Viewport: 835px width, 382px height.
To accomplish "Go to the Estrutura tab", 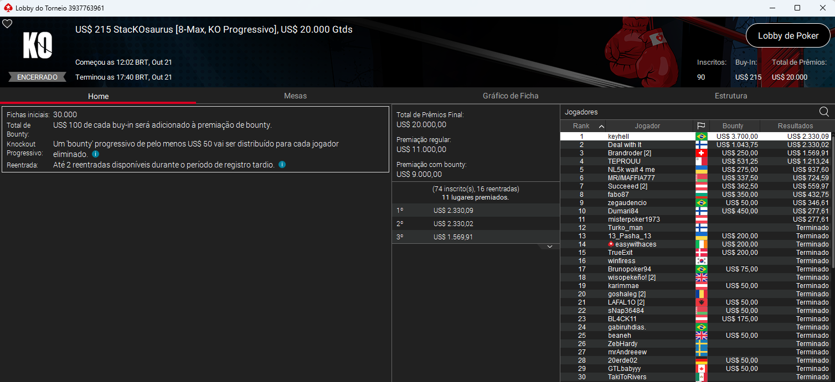I will [x=730, y=96].
